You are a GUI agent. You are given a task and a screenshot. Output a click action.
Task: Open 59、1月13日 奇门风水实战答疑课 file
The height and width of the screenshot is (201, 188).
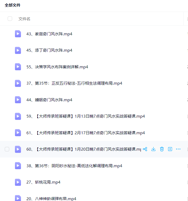(86, 116)
